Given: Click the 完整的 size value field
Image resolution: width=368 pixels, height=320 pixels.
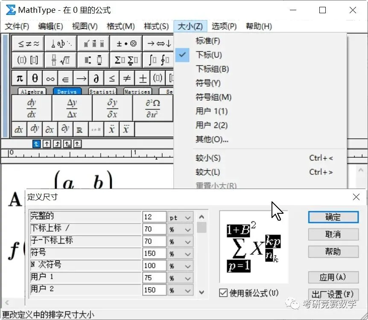Looking at the screenshot, I should coord(154,217).
